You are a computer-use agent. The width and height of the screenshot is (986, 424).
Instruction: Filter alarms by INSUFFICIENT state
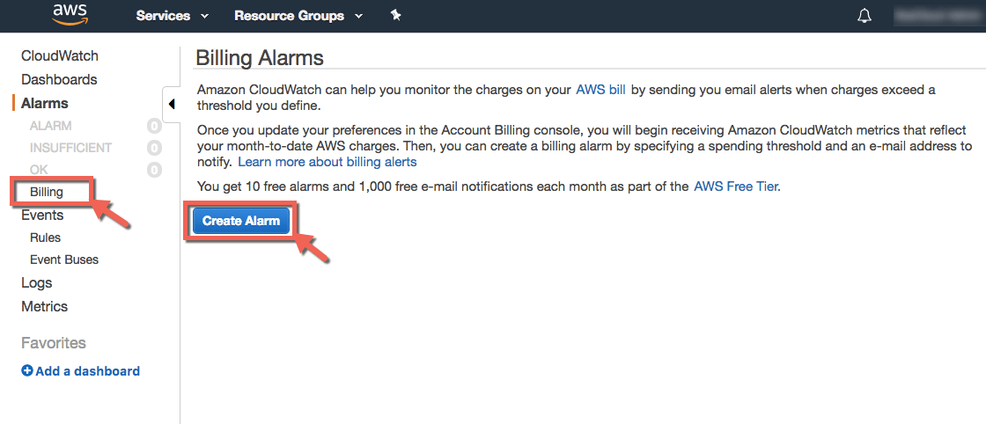point(70,148)
